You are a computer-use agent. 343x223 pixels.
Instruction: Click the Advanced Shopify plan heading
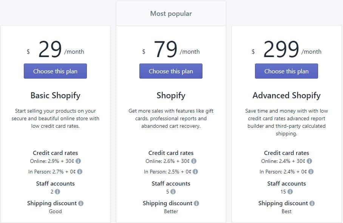[x=286, y=96]
